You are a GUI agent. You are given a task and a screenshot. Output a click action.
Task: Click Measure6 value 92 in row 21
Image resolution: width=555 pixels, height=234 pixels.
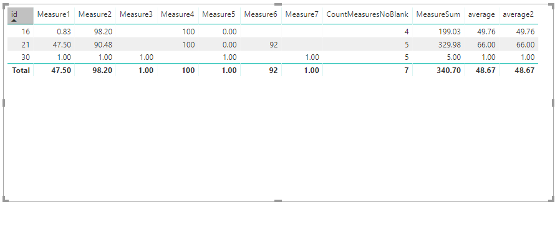[x=273, y=45]
